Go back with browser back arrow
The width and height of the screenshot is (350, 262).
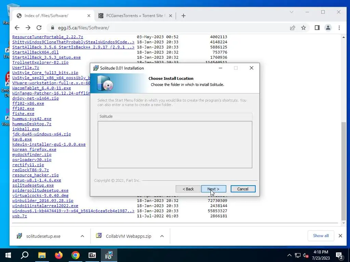17,28
